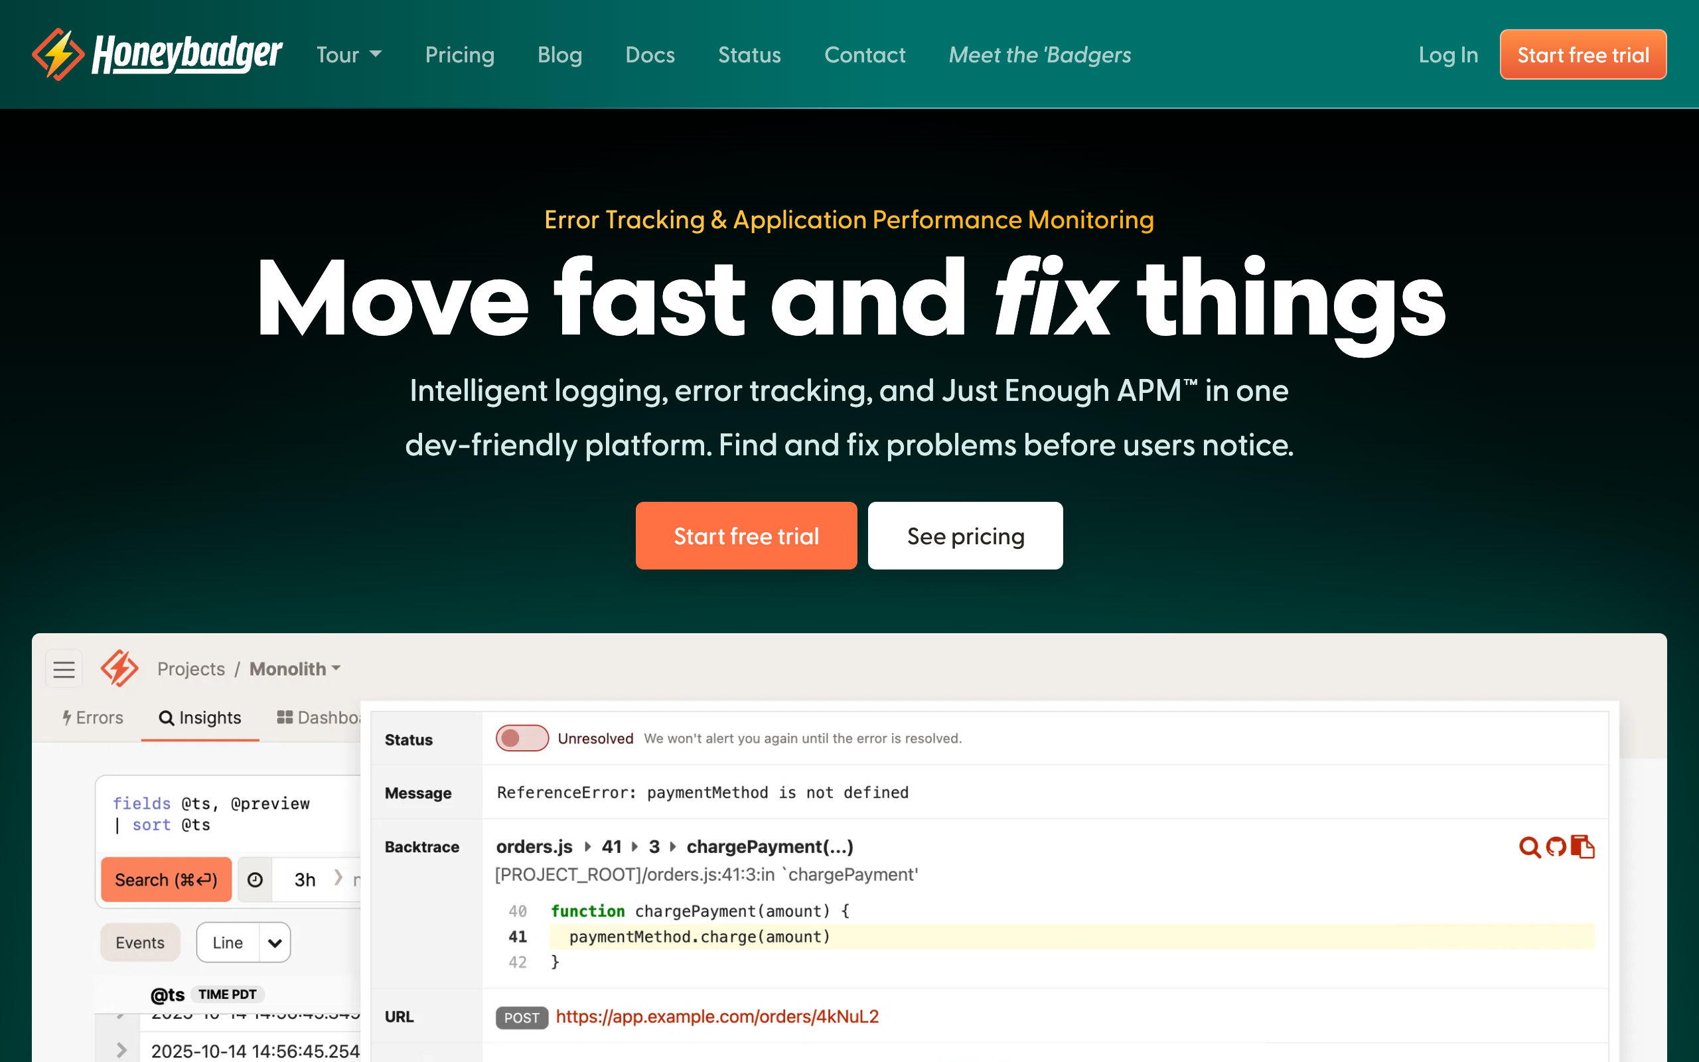Expand the Tour dropdown menu
The width and height of the screenshot is (1699, 1062).
pos(349,55)
